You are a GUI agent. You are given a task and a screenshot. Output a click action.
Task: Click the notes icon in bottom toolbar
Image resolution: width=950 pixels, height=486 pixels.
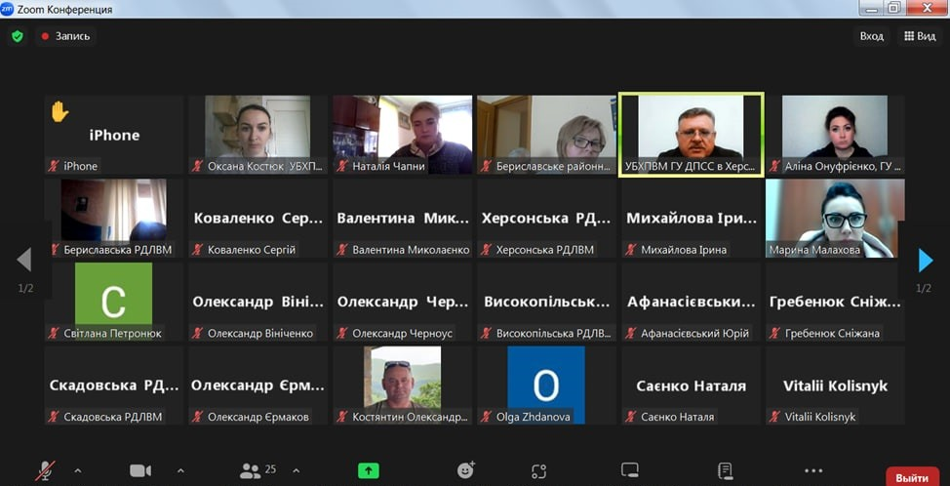(x=726, y=470)
